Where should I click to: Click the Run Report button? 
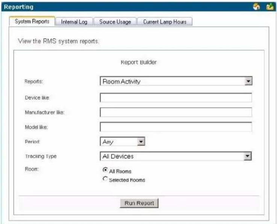(139, 203)
